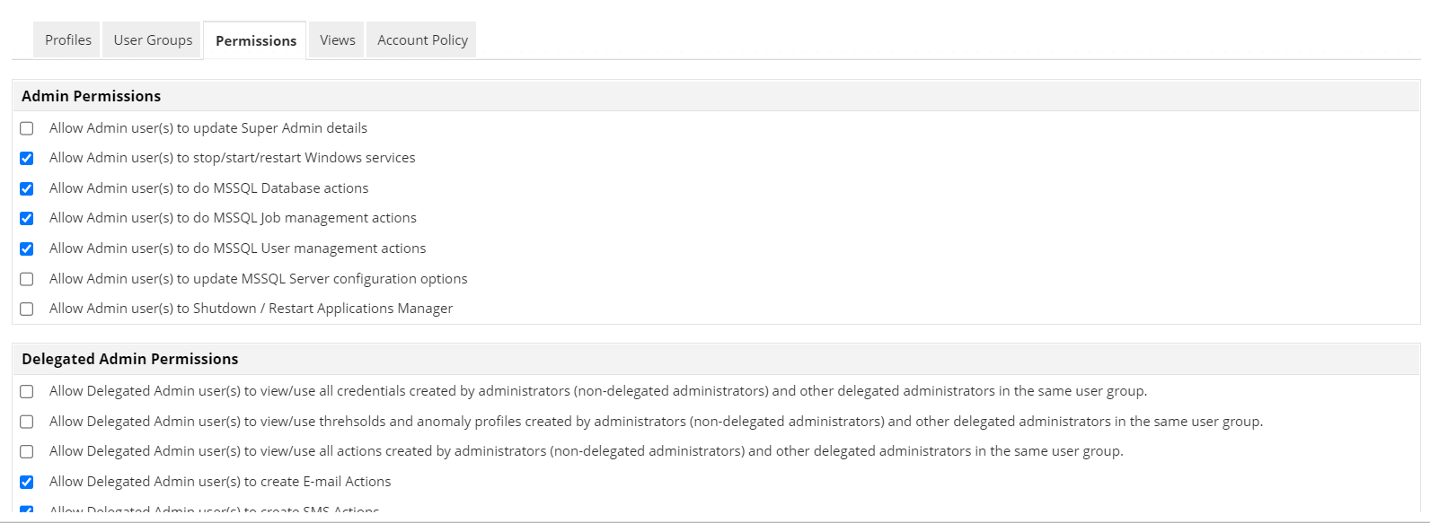Enable checkbox for updating Super Admin details

pyautogui.click(x=27, y=128)
